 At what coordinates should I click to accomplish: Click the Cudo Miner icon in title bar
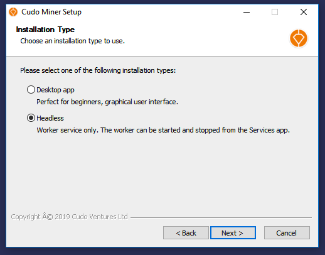click(13, 12)
